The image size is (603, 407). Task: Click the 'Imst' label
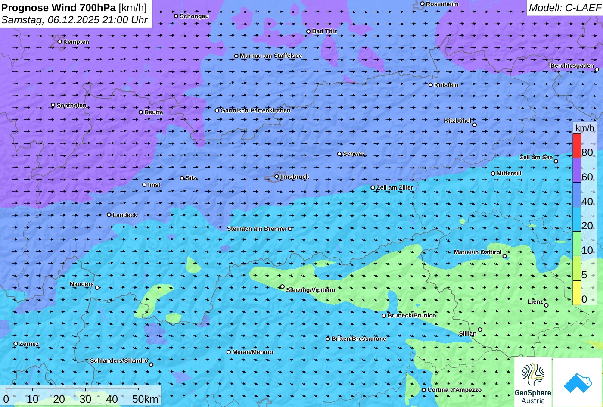[x=154, y=185]
